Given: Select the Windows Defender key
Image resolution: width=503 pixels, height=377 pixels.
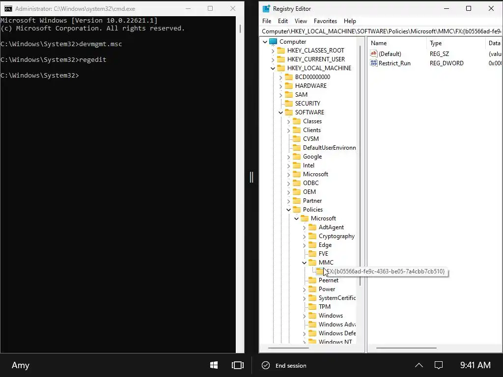Looking at the screenshot, I should click(x=337, y=333).
